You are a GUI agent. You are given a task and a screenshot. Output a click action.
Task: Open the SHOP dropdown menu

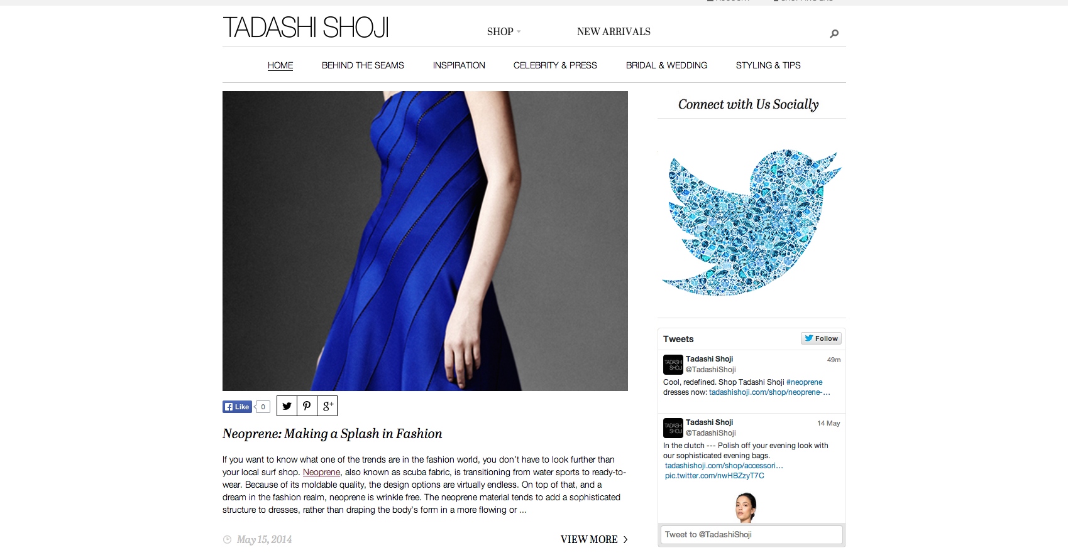pyautogui.click(x=504, y=31)
